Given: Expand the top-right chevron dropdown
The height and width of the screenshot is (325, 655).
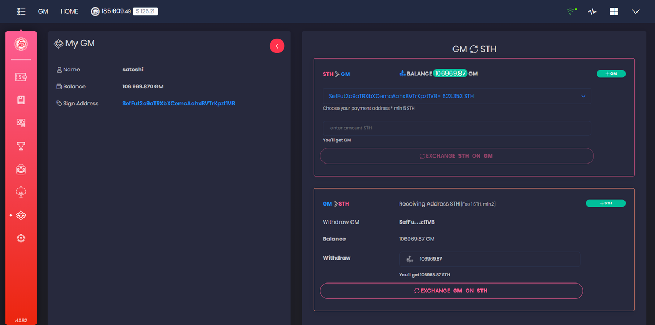Looking at the screenshot, I should 635,11.
